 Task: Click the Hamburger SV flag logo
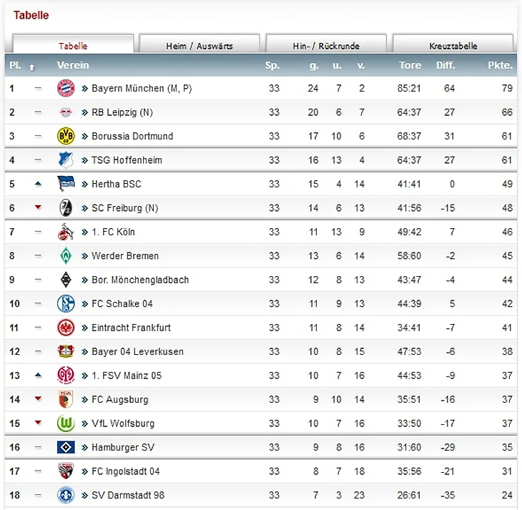(66, 447)
